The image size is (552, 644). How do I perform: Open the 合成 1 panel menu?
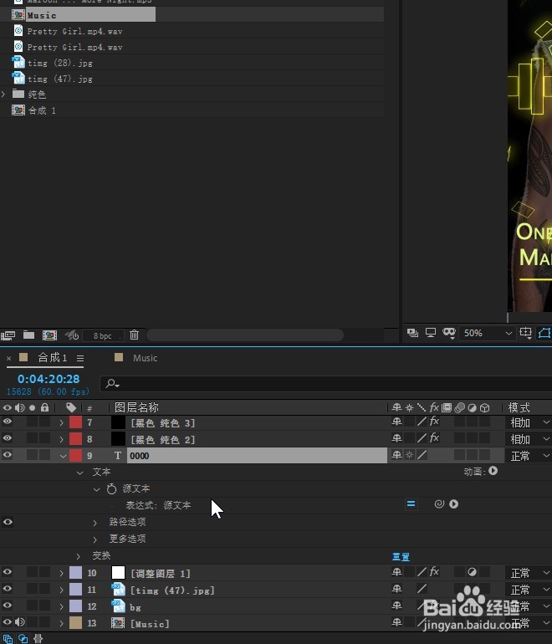pyautogui.click(x=80, y=358)
